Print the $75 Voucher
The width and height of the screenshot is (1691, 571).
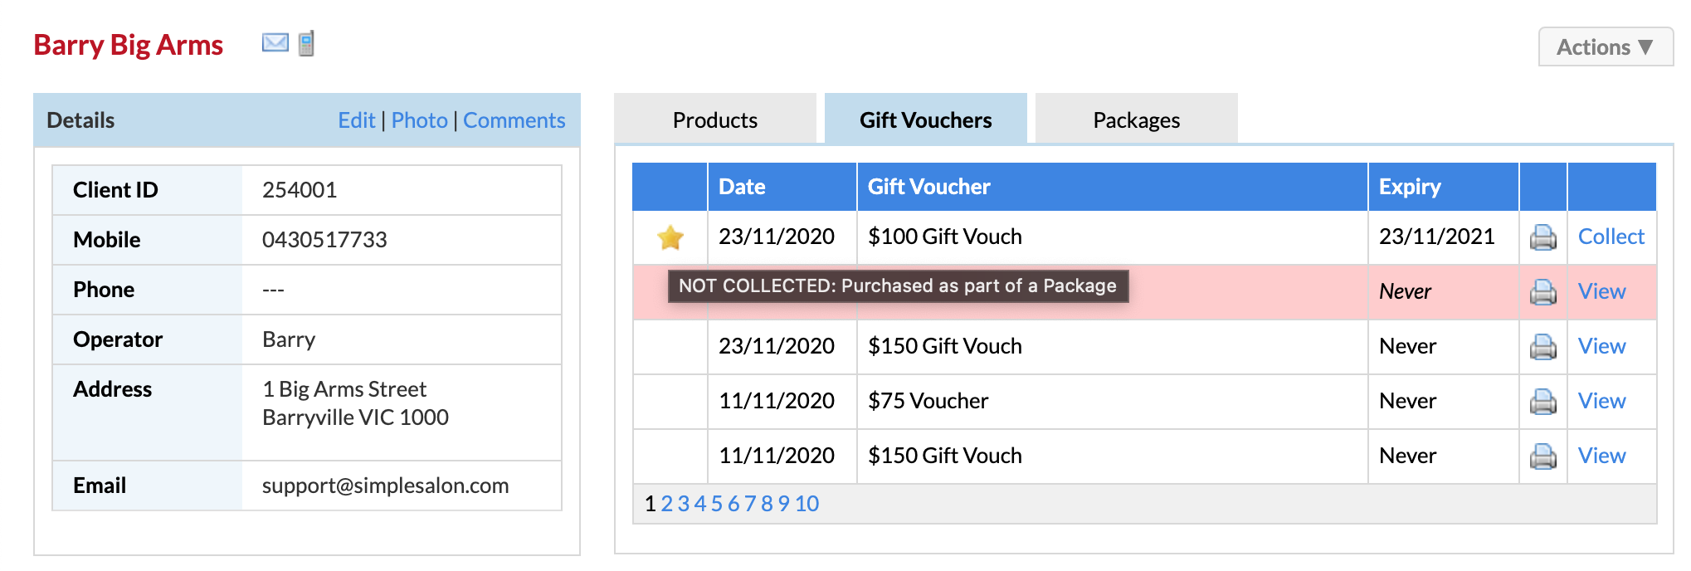1542,402
